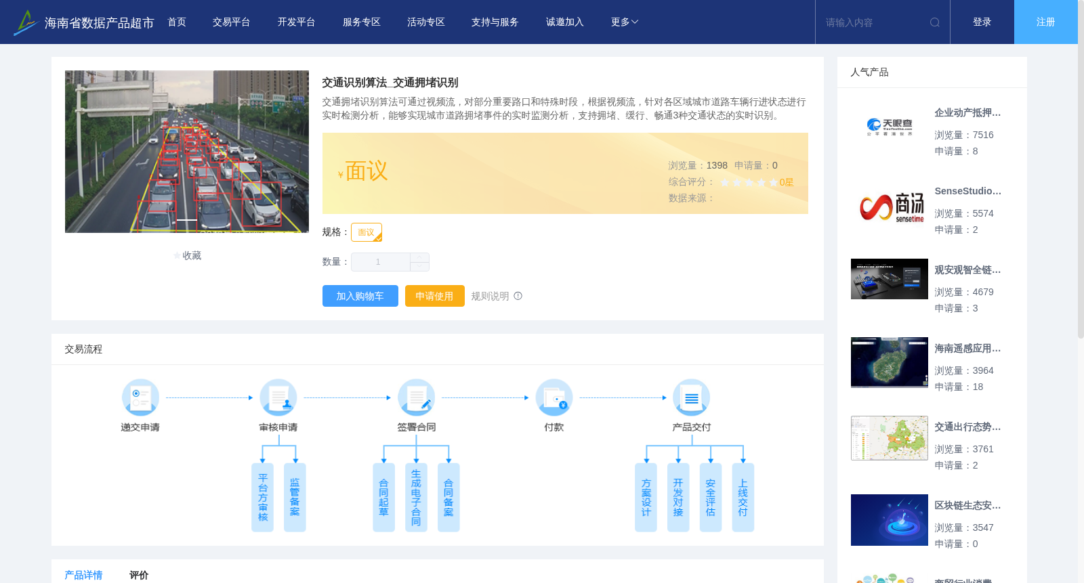Open the 观安观智全链 product thumbnail
The height and width of the screenshot is (583, 1084).
[890, 279]
